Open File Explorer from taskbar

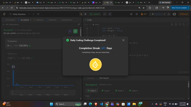pos(134,104)
